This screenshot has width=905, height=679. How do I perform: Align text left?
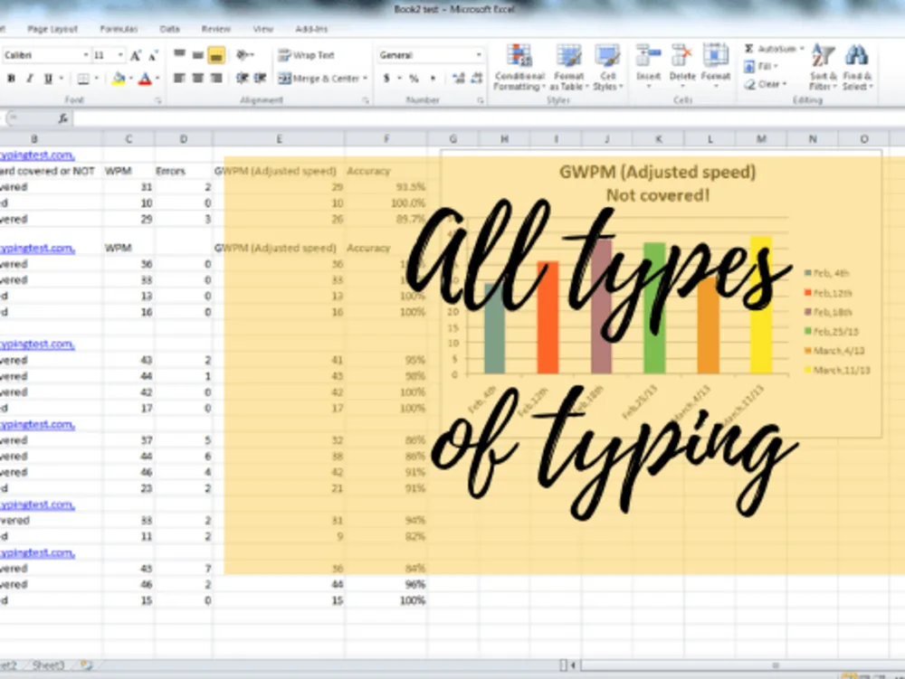[179, 78]
